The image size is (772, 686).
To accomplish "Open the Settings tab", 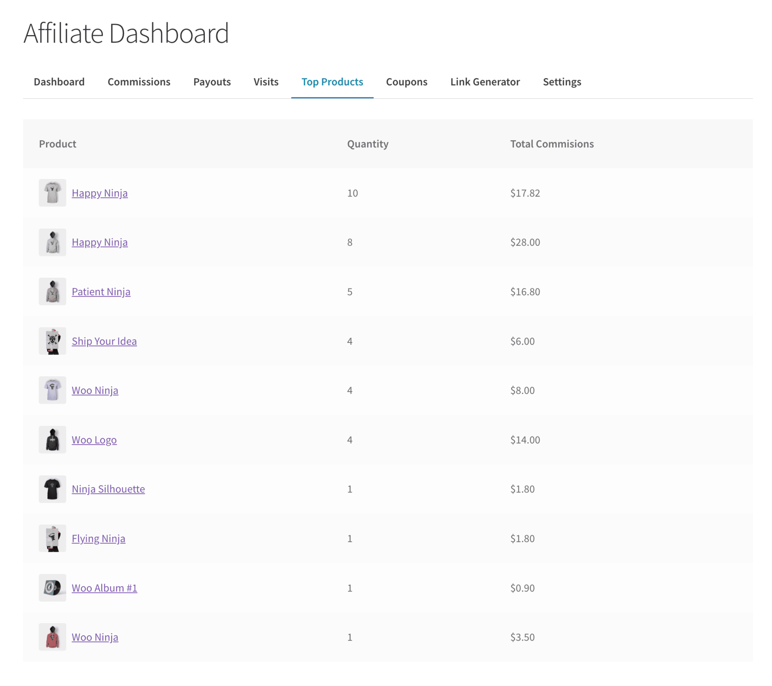I will coord(562,82).
